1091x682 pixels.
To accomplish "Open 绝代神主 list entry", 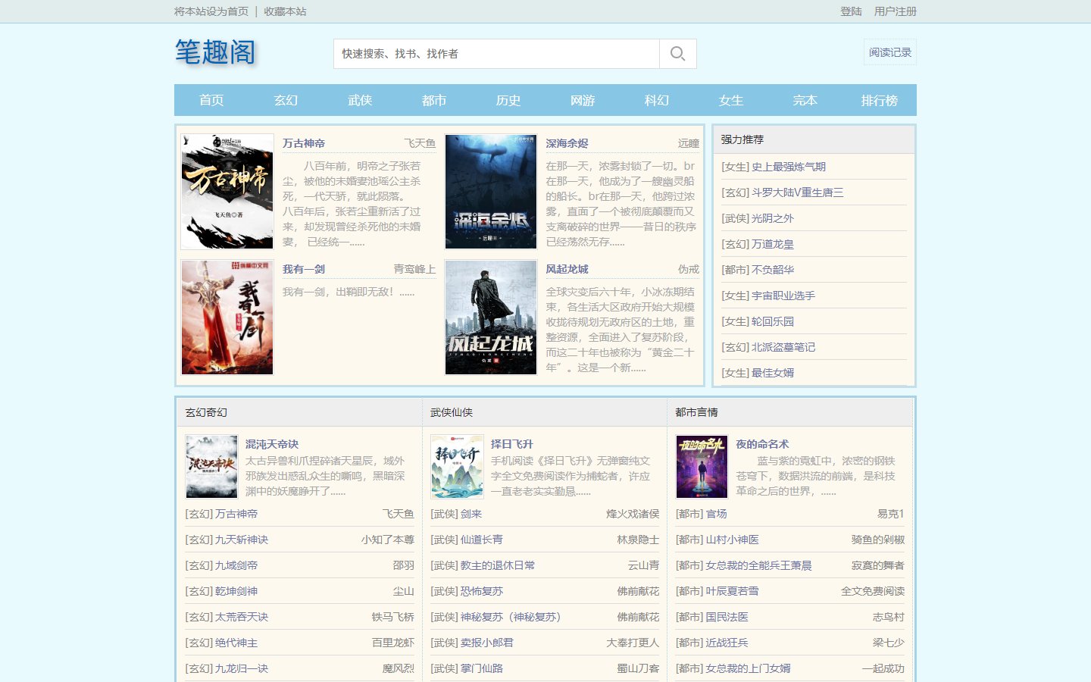I will (236, 643).
